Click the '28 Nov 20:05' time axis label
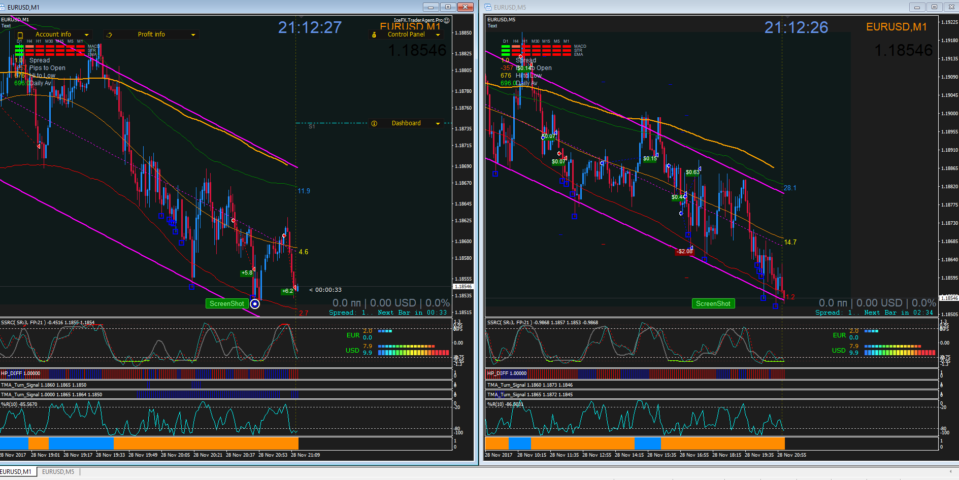 point(175,455)
